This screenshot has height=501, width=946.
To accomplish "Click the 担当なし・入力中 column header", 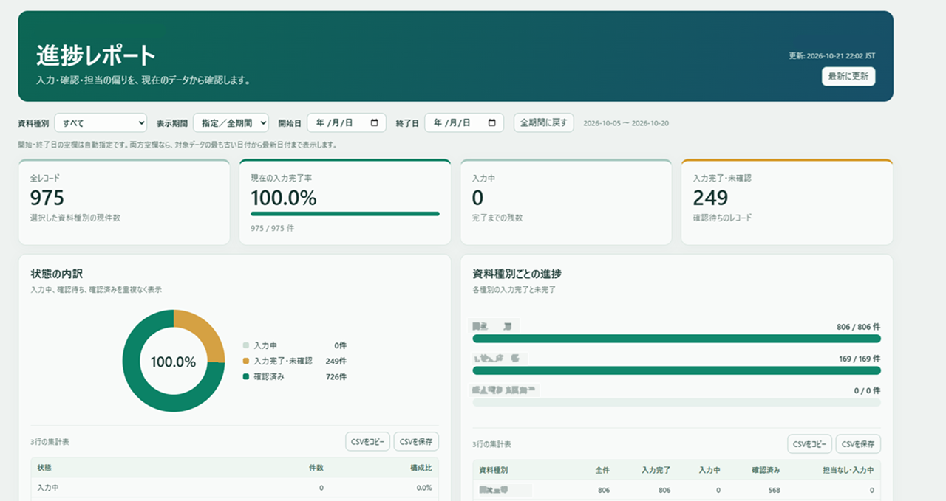I will (848, 470).
